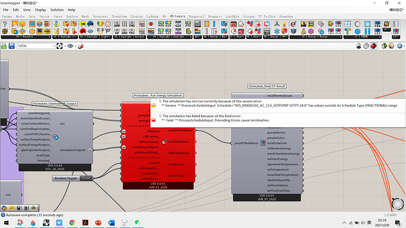Click the EnergyPlus e+ run simulation icon
The width and height of the screenshot is (406, 228).
pos(294,24)
